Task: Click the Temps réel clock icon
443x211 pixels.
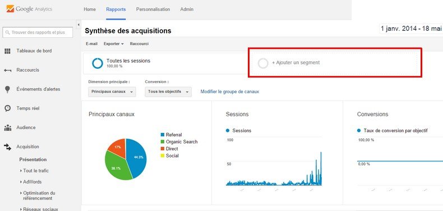Action: 7,108
